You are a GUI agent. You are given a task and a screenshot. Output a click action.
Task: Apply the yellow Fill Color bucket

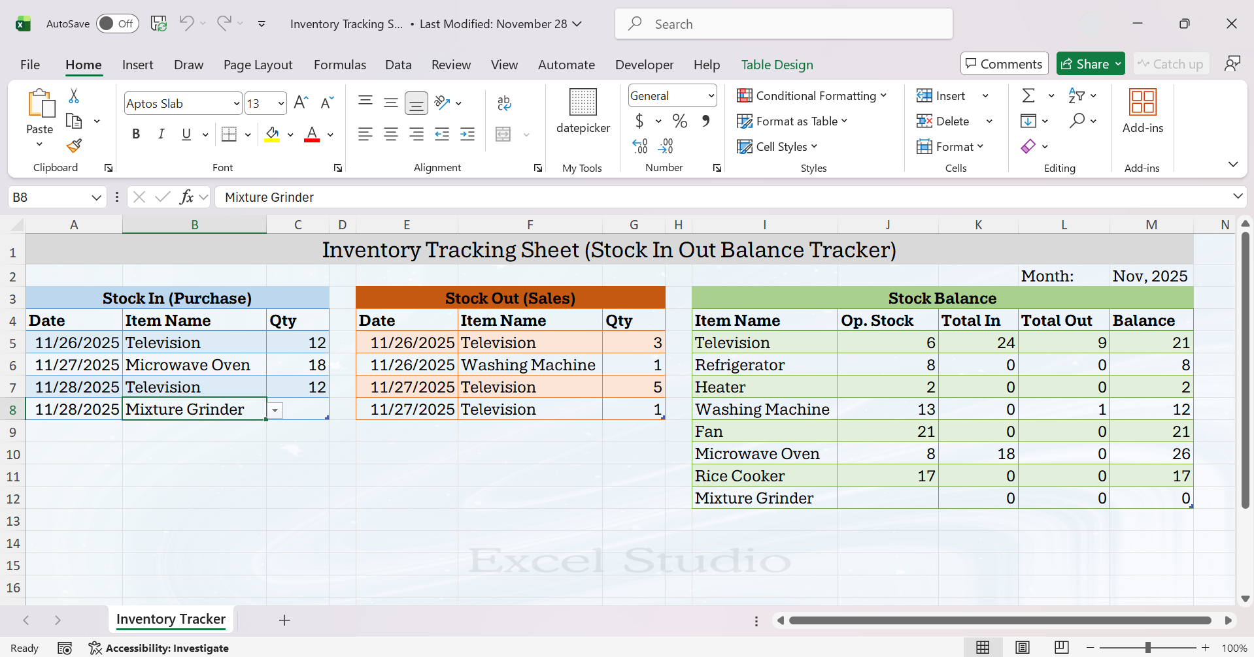272,135
